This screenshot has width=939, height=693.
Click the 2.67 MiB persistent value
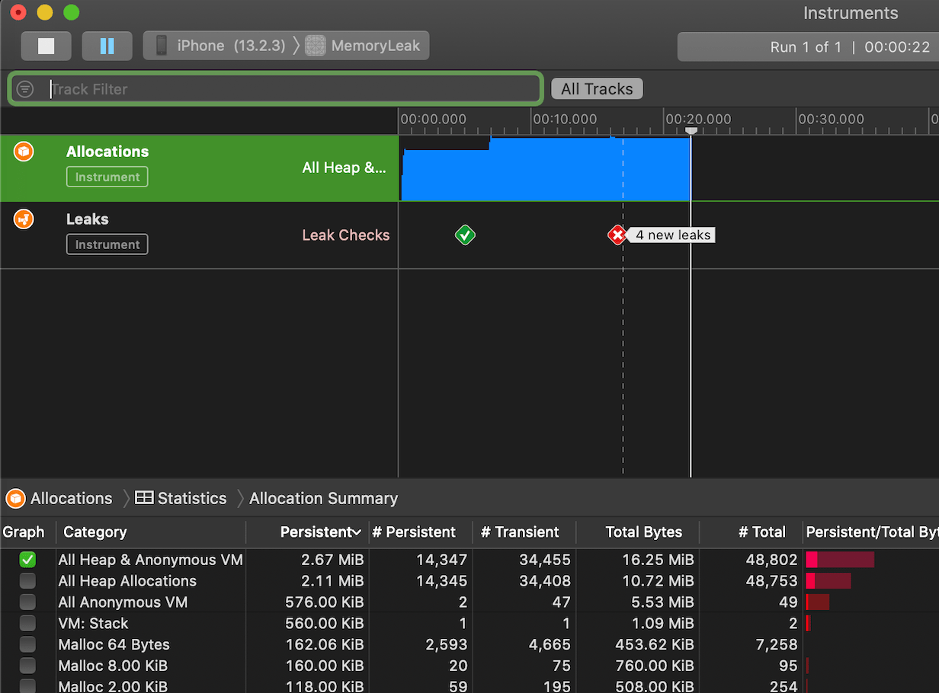point(332,560)
